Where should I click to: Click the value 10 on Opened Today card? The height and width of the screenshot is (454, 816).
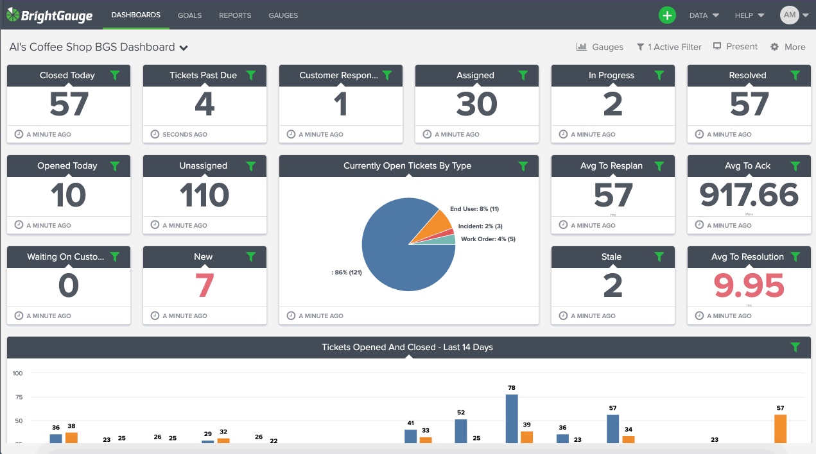pyautogui.click(x=68, y=195)
